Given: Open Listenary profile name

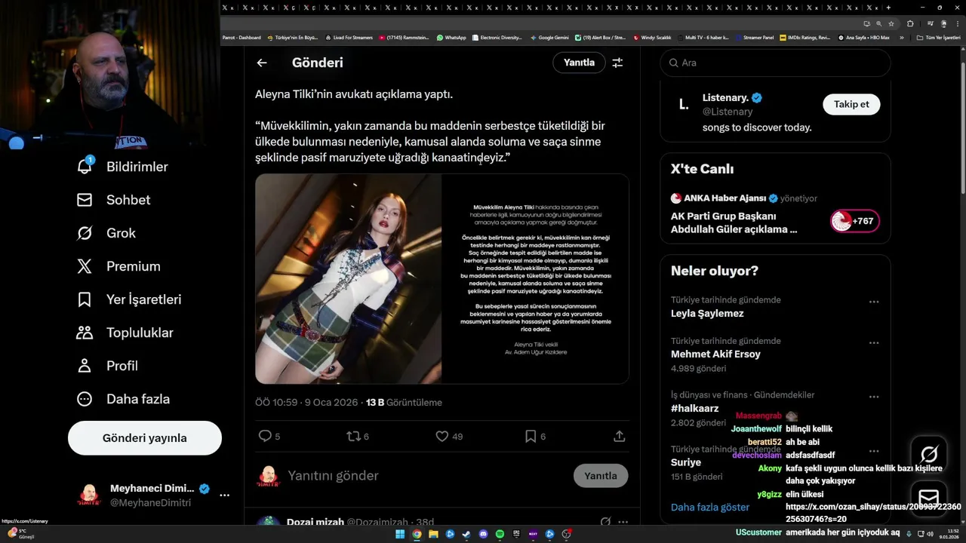Looking at the screenshot, I should click(725, 97).
